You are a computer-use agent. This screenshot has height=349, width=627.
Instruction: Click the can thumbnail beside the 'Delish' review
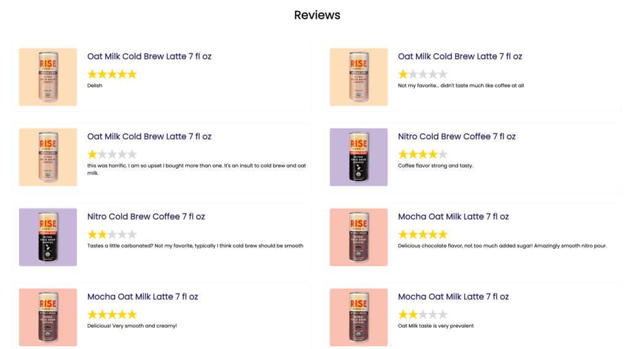pyautogui.click(x=48, y=77)
